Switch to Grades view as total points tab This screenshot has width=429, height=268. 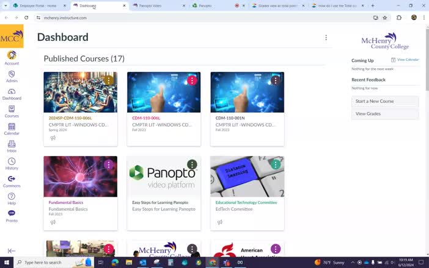coord(277,5)
